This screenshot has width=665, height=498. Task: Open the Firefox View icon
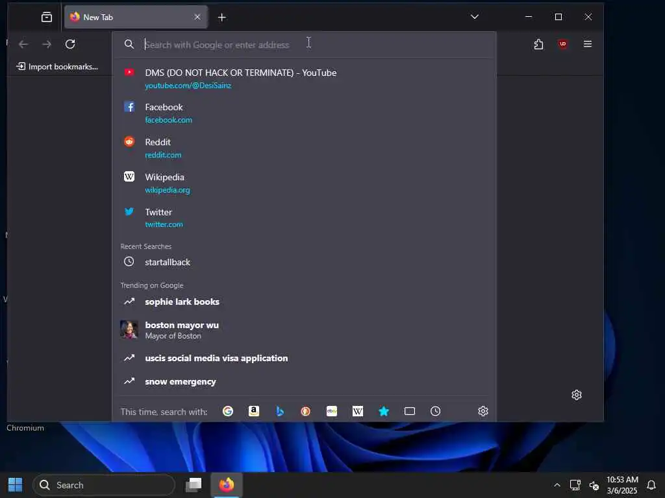coord(47,17)
